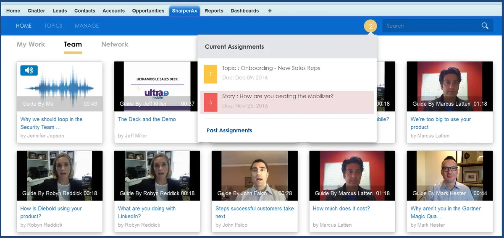Viewport: 504px width, 238px height.
Task: Open 'Why we should loop in the Security Team'
Action: 51,123
